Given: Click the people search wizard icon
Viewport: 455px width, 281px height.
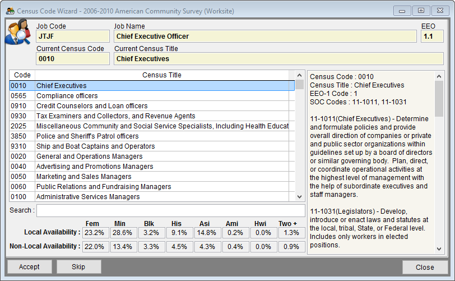Looking at the screenshot, I should click(18, 31).
